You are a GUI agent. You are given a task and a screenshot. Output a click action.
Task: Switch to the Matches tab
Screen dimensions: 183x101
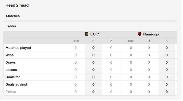pyautogui.click(x=13, y=16)
